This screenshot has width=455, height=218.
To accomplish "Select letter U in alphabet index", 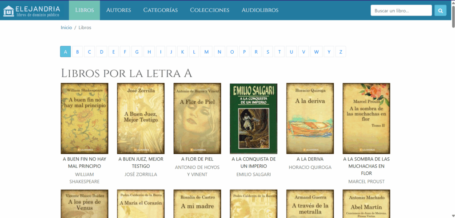I will [x=291, y=52].
